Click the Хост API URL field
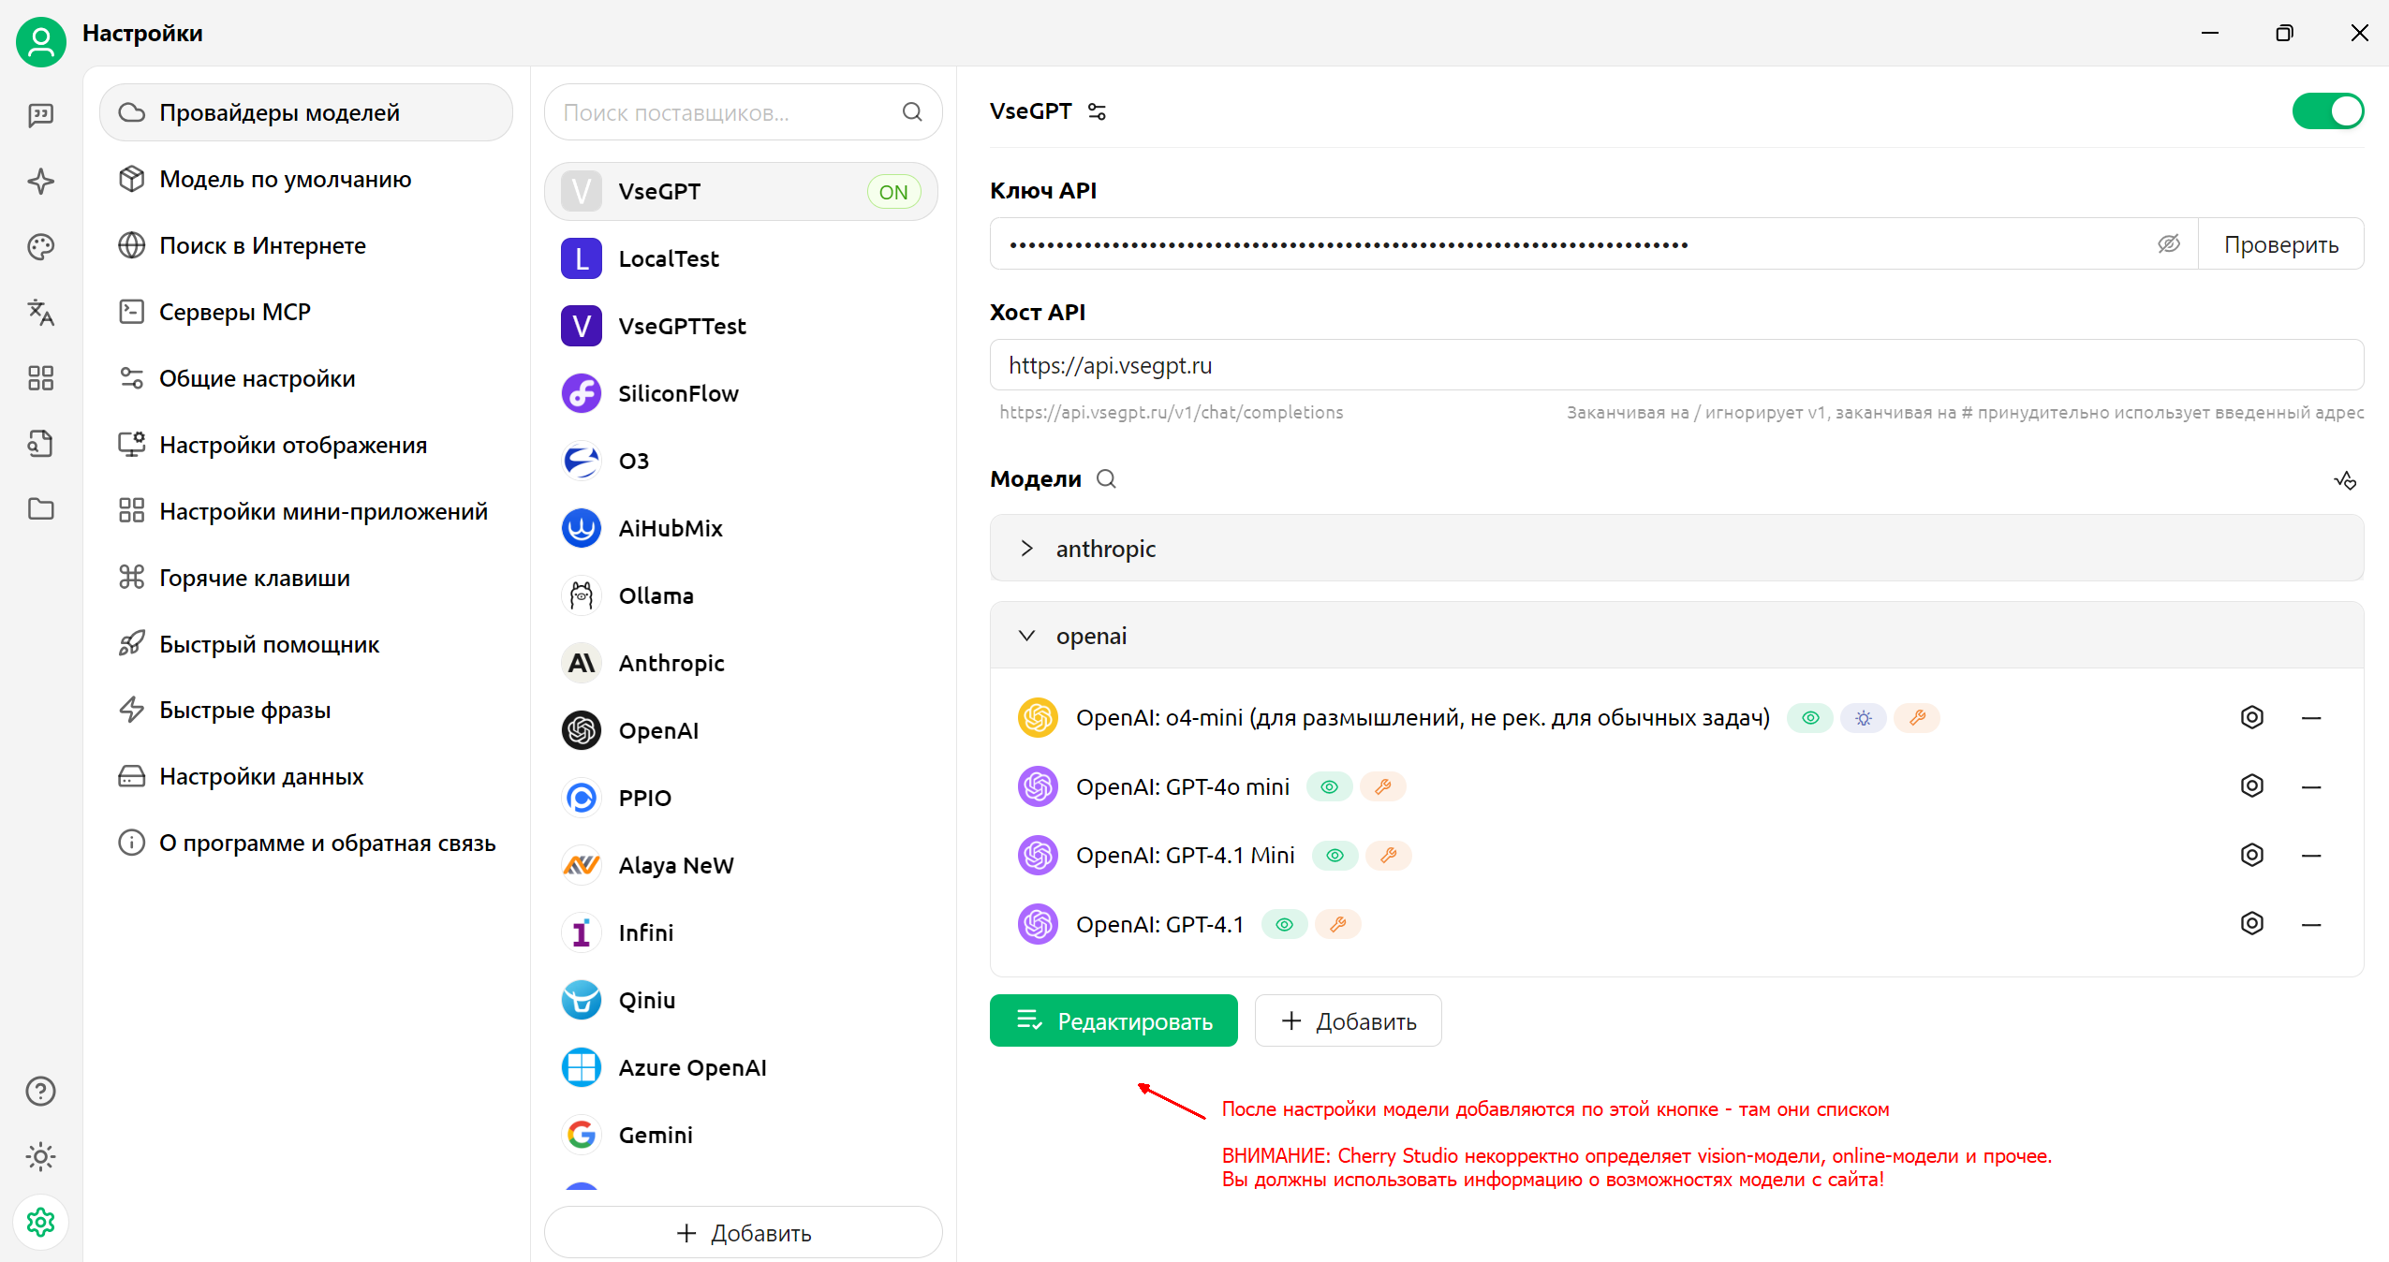The image size is (2389, 1262). pos(1676,365)
